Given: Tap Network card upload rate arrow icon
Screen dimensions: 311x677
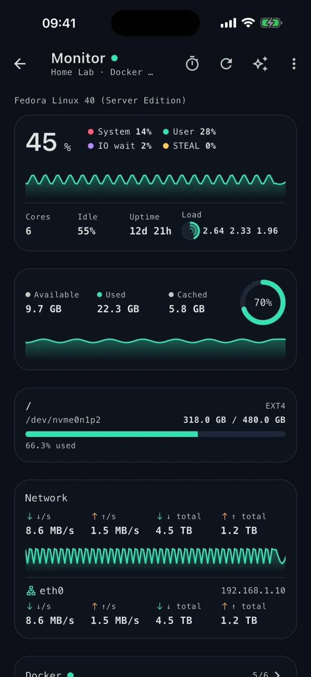Looking at the screenshot, I should (95, 516).
